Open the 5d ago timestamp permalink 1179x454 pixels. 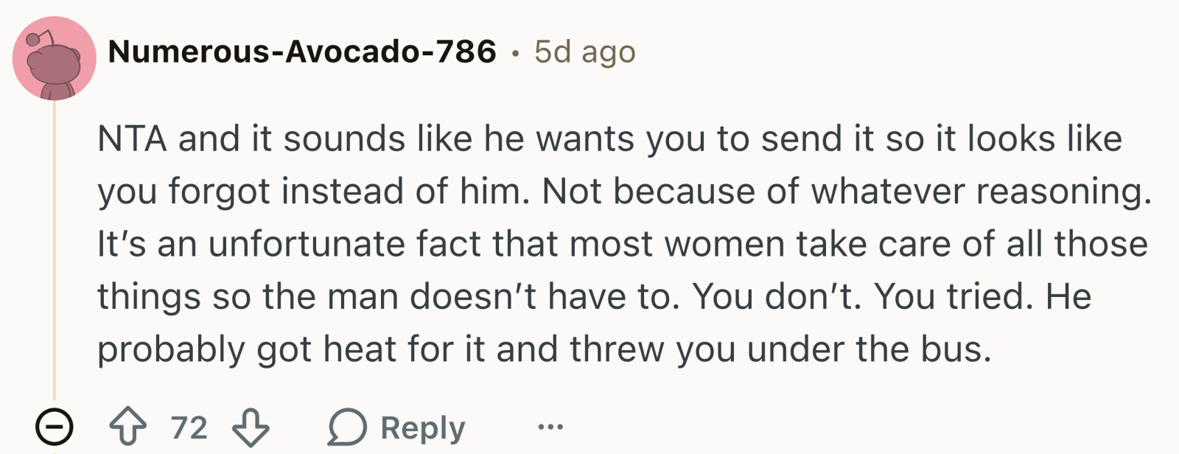click(x=585, y=52)
